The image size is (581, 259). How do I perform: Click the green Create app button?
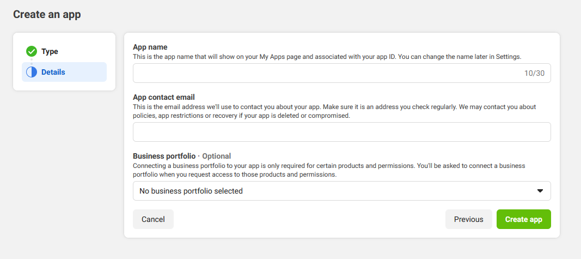[524, 219]
